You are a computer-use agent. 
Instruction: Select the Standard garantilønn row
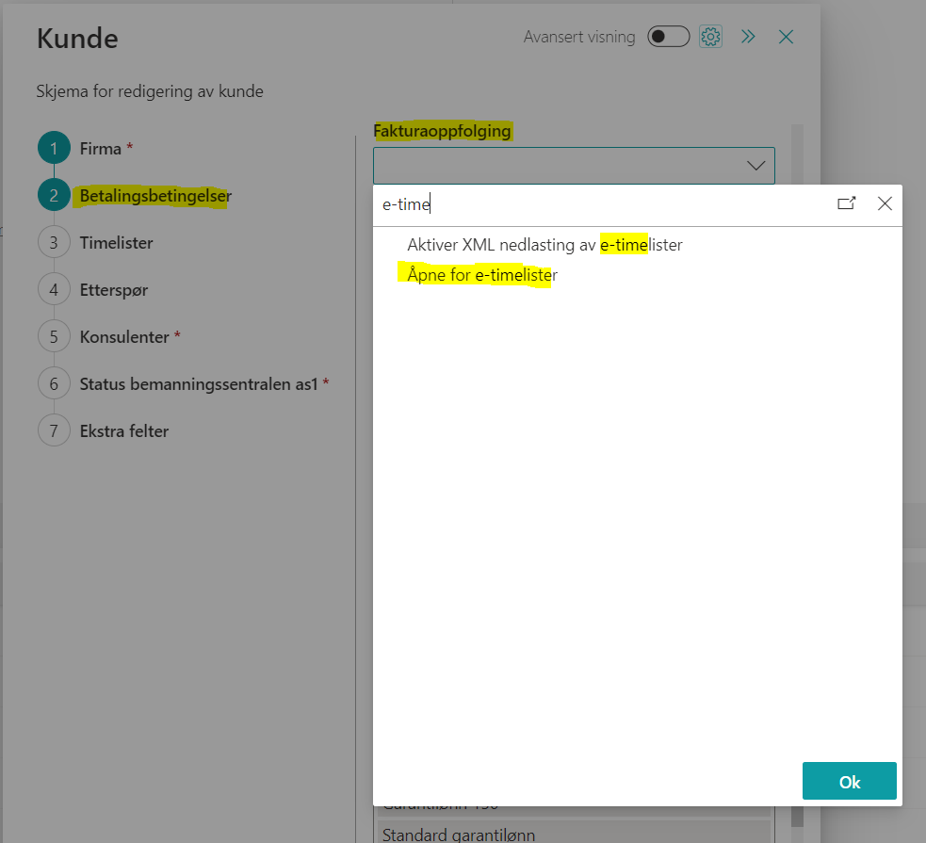pyautogui.click(x=574, y=834)
